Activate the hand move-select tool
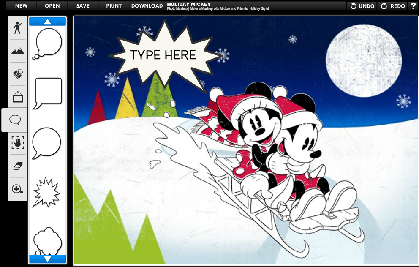This screenshot has width=419, height=267. pyautogui.click(x=18, y=142)
